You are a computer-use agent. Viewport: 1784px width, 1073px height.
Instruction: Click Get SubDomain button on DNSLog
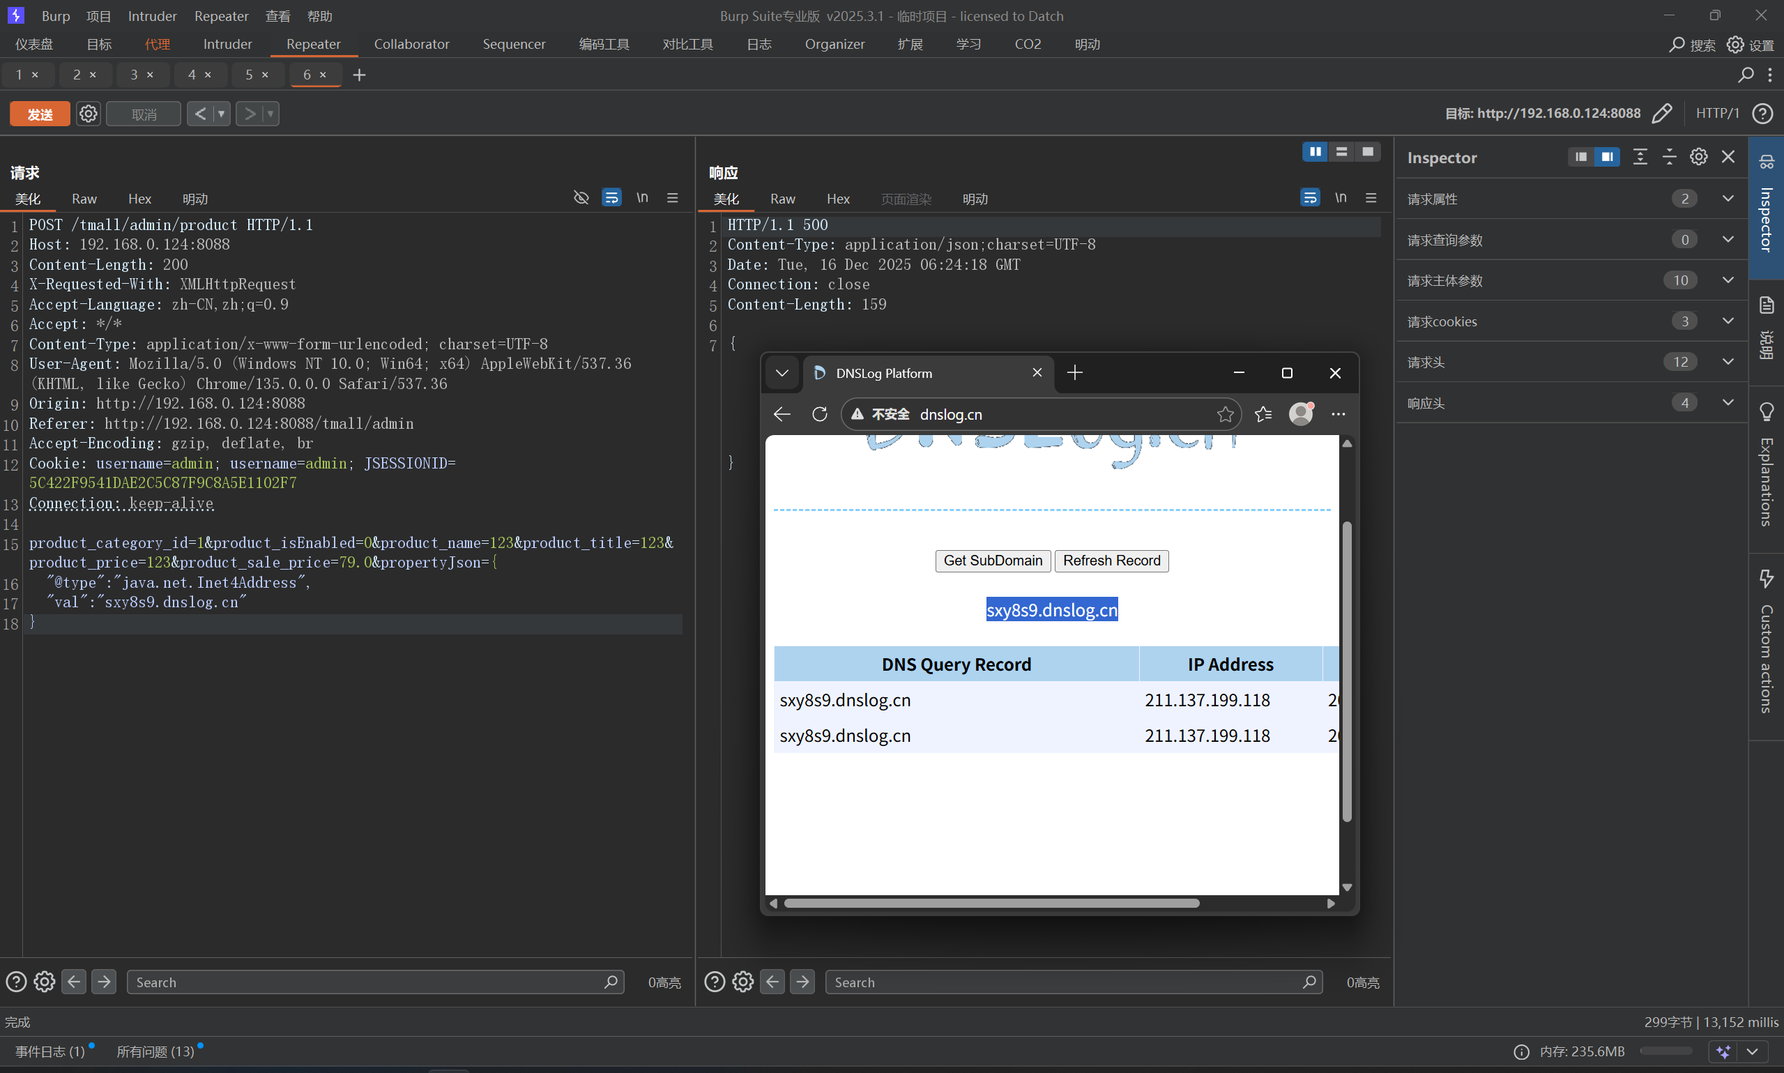click(993, 561)
